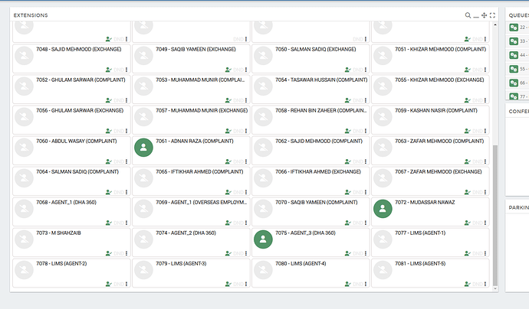Click the green user-check icon on extension 7051
Viewport: 529px width, 309px height.
click(467, 70)
